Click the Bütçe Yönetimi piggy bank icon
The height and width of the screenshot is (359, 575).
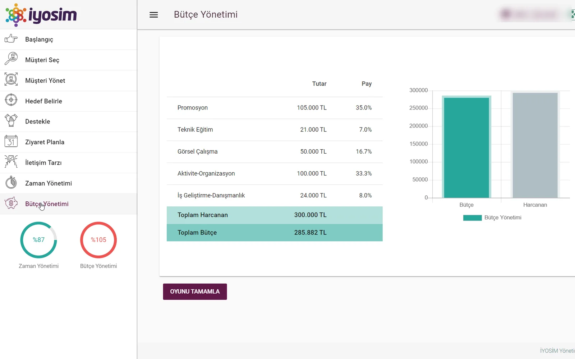11,203
